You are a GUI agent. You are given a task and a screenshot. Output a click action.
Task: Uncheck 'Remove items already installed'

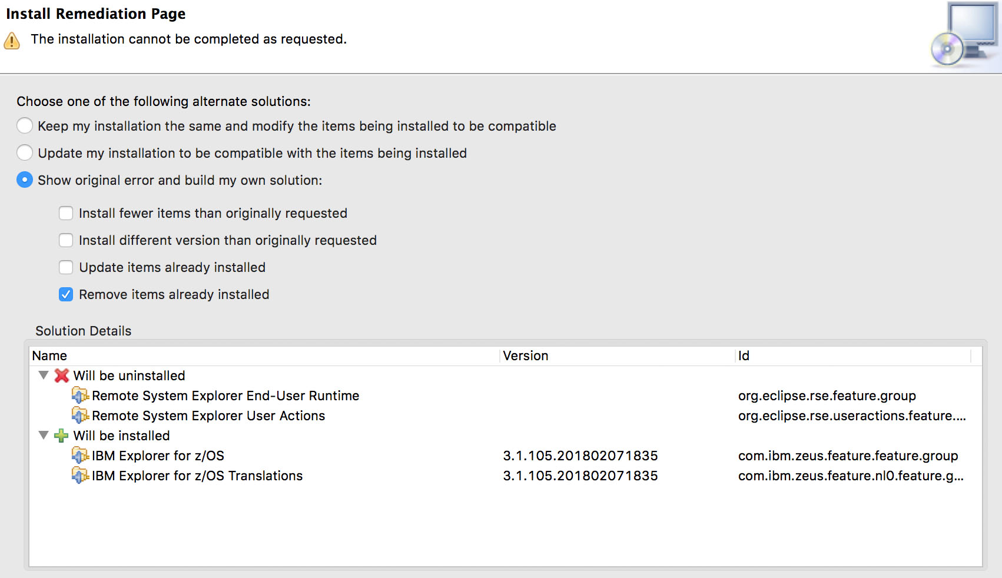click(66, 294)
